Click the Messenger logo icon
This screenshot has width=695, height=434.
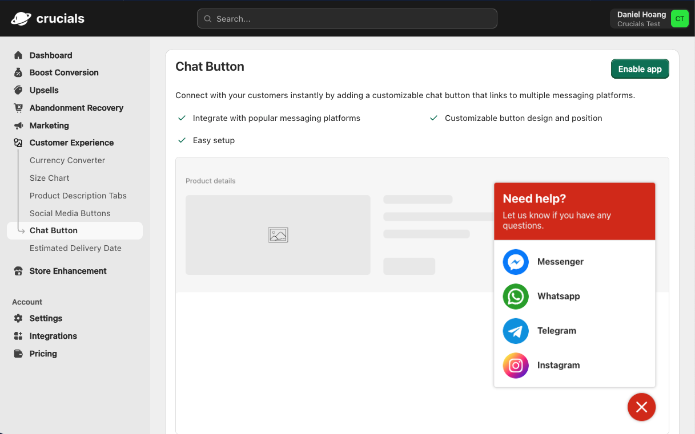516,262
